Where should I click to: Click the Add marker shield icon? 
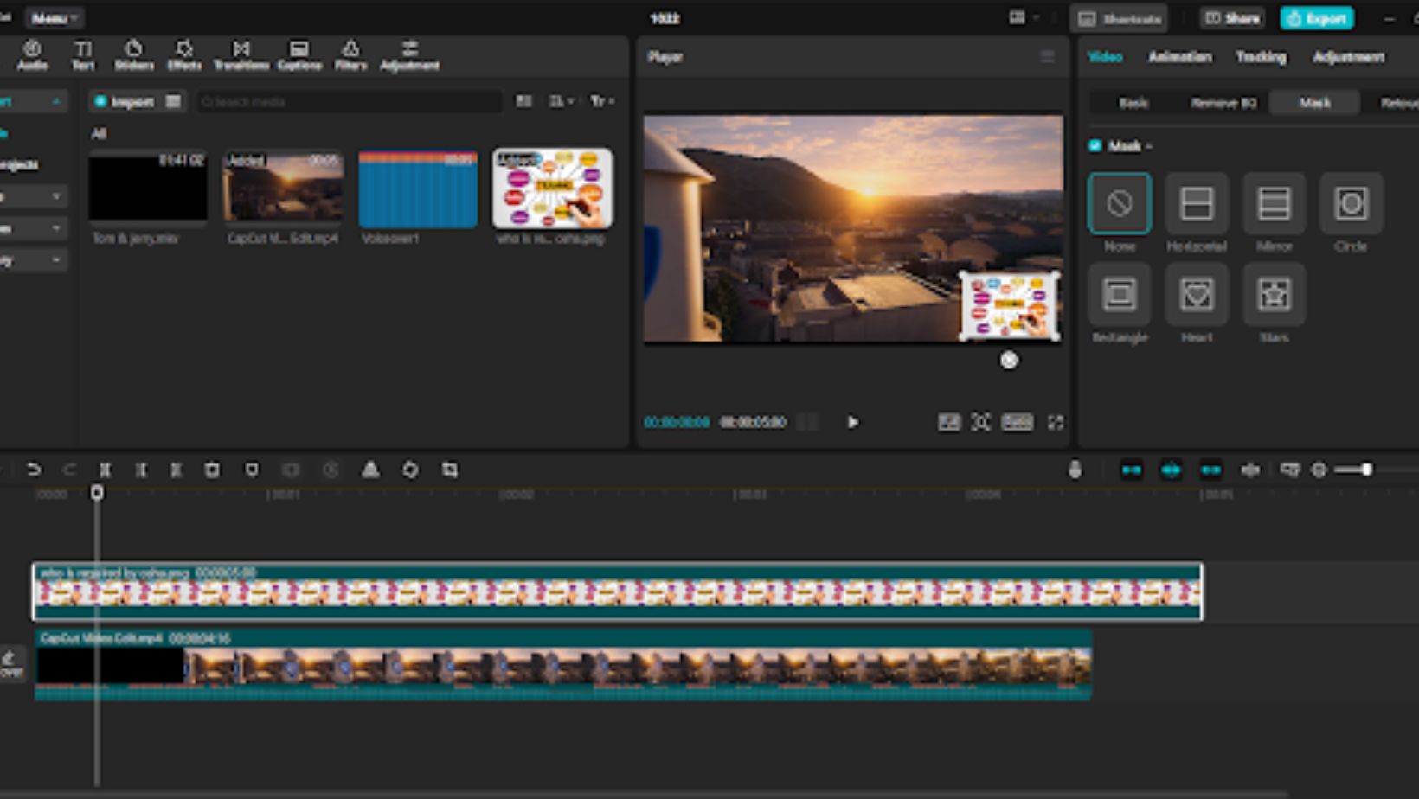(x=252, y=470)
